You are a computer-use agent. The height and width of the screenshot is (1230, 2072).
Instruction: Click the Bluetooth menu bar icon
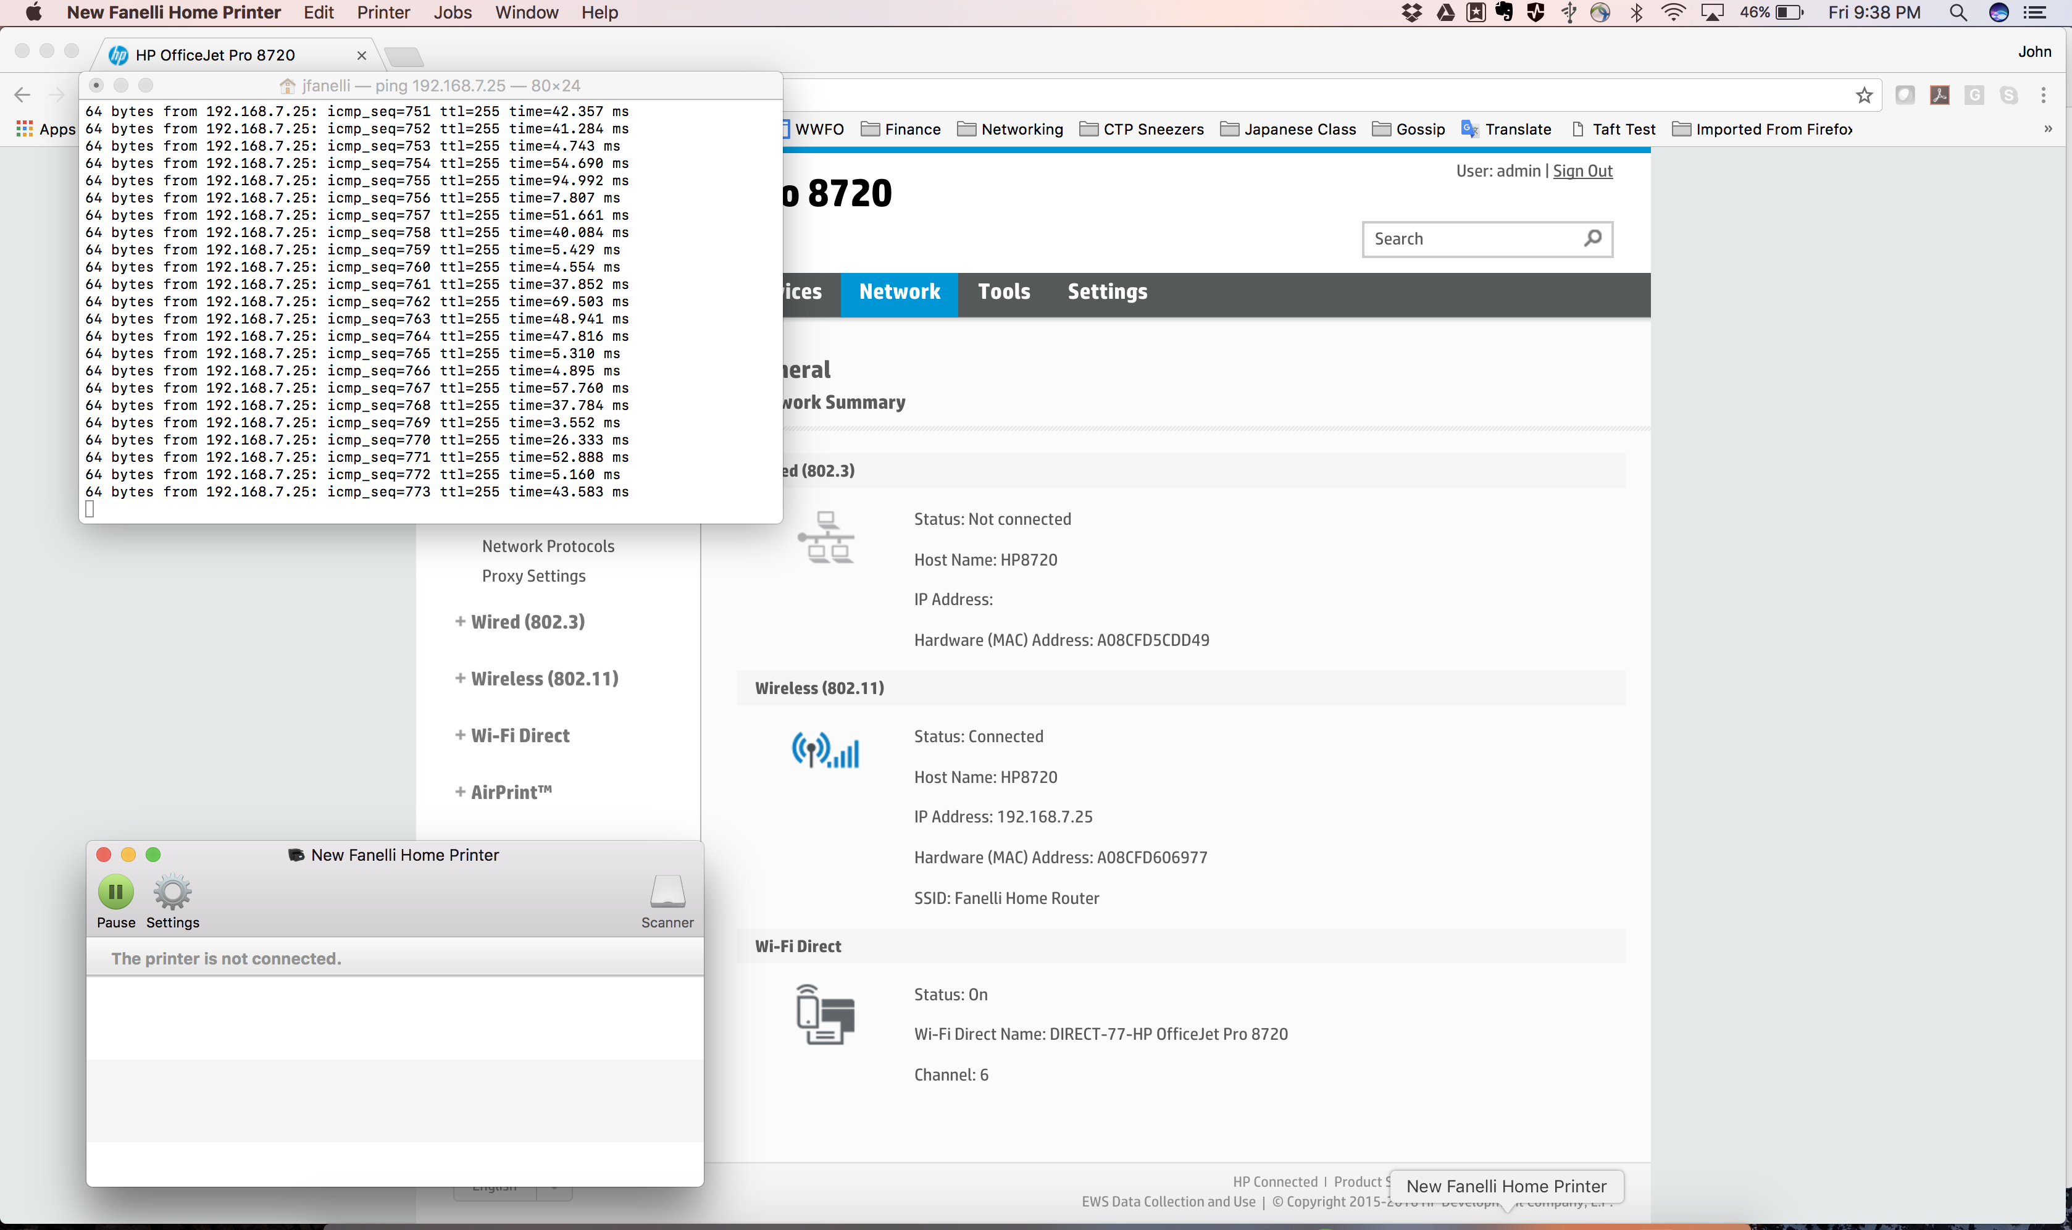point(1636,12)
